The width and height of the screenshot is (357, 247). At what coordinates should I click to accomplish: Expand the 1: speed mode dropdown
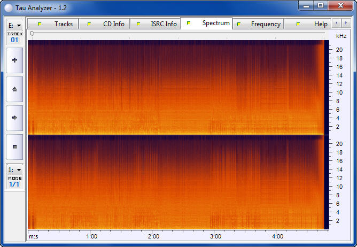point(14,169)
